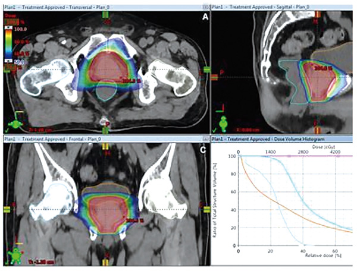Image resolution: width=357 pixels, height=271 pixels.
Task: Click red dose max label in Frontal view
Action: [x=134, y=220]
